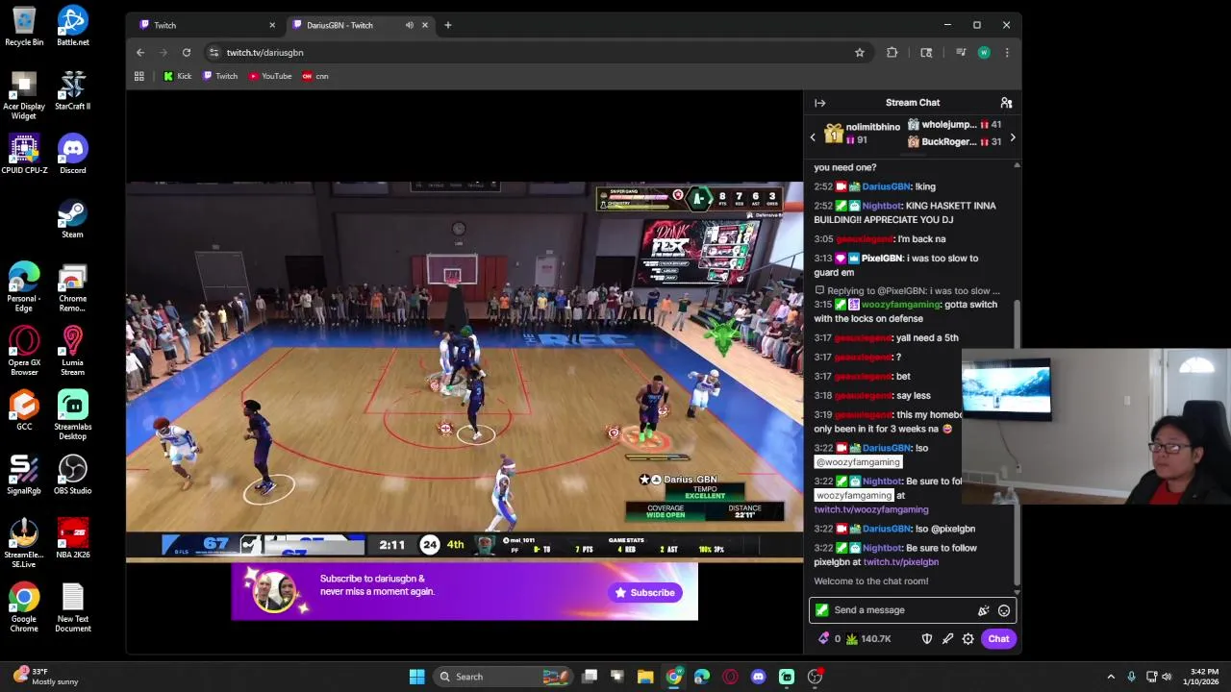Open twitch.tv/woozyfamgaming link in chat
Image resolution: width=1231 pixels, height=692 pixels.
tap(871, 509)
